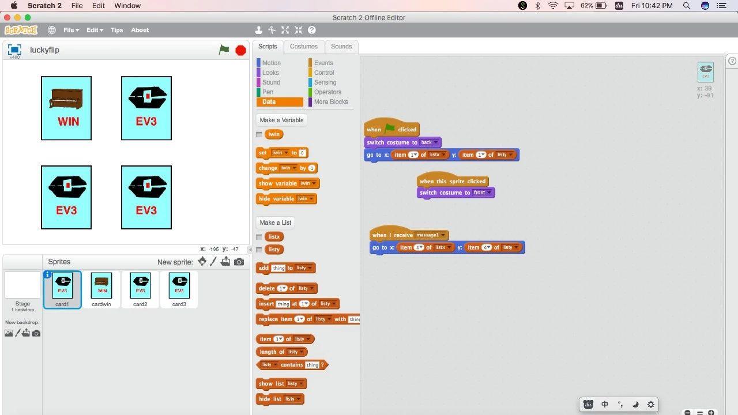Open dropdown in hide variable block
This screenshot has height=415, width=738.
(305, 199)
